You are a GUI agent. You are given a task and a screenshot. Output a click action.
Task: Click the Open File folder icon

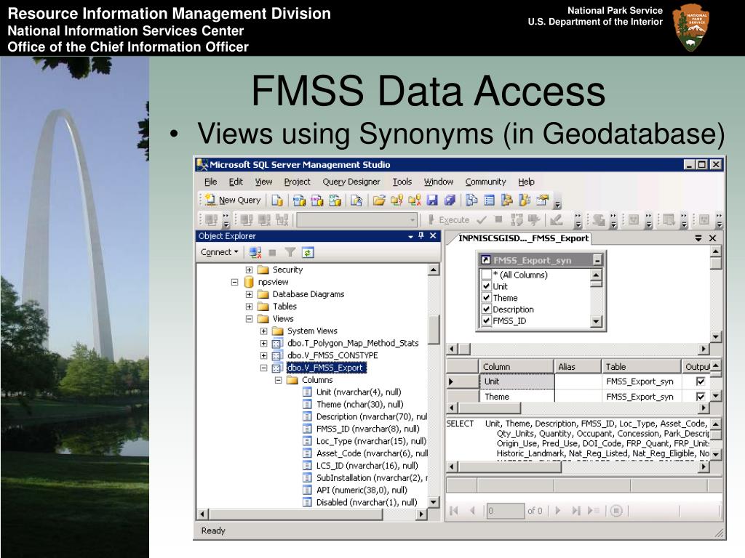pos(378,201)
